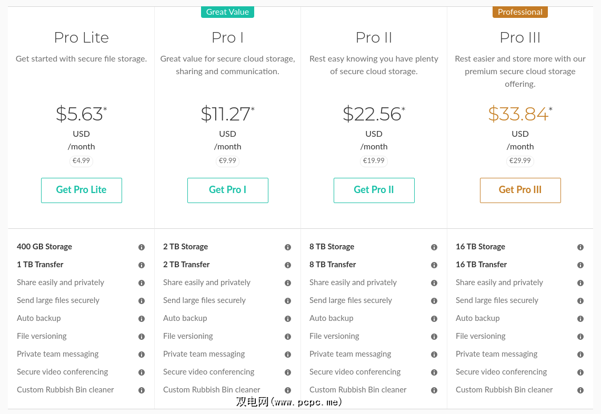Open info icon for Pro III Secure video conferencing
Screen dimensions: 601x414
pyautogui.click(x=580, y=372)
